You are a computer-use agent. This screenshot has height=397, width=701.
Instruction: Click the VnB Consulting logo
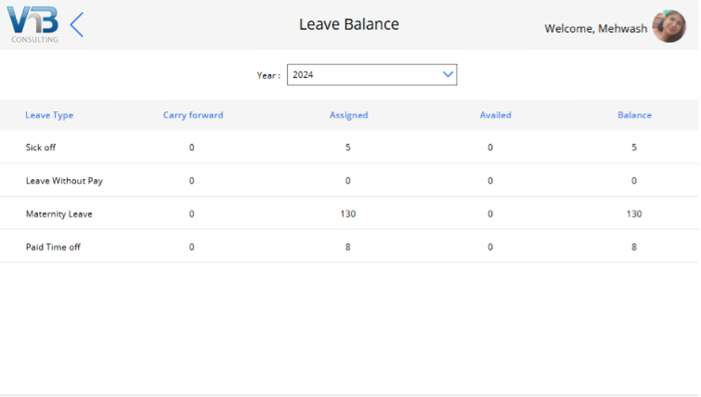(x=32, y=24)
